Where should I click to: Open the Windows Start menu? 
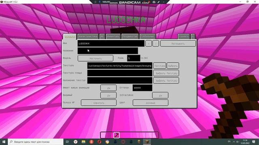click(x=4, y=142)
